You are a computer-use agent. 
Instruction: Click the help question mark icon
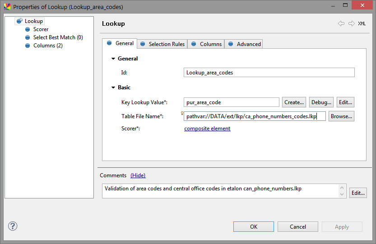click(13, 226)
